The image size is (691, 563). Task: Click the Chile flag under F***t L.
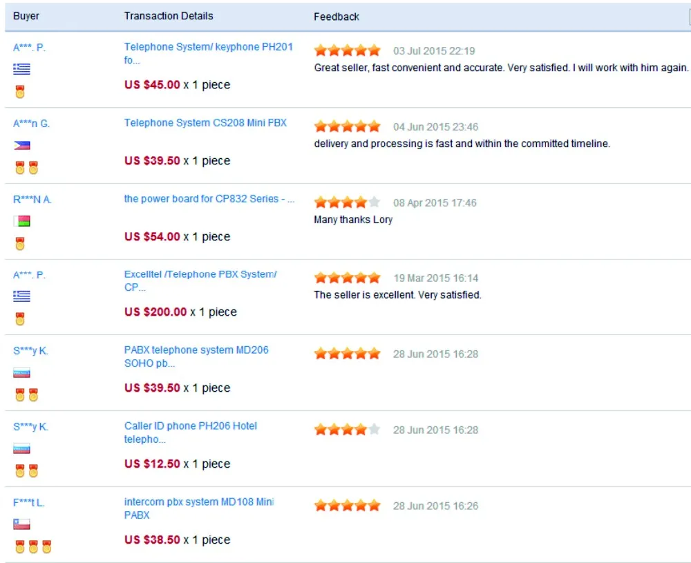tap(21, 524)
